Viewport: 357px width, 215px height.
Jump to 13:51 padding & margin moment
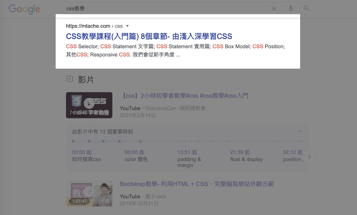[x=189, y=159]
